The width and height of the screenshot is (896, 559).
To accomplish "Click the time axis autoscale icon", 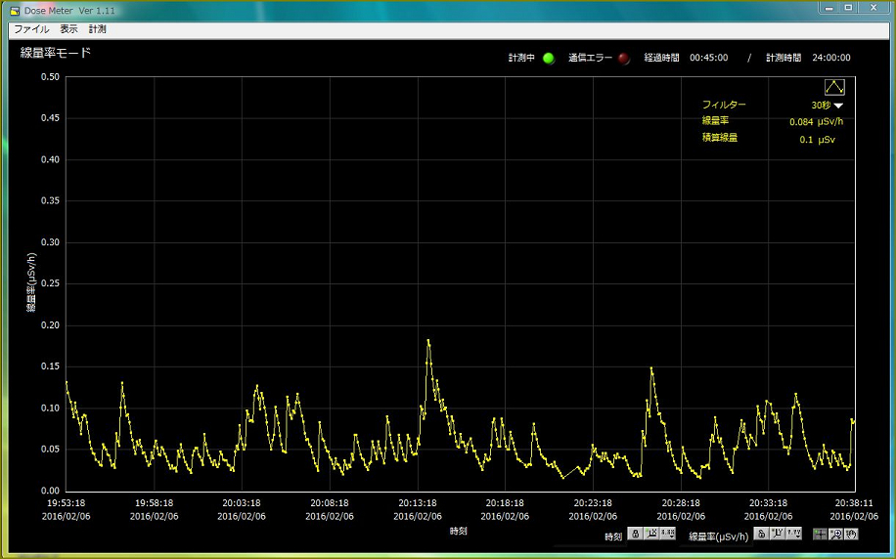I will [651, 534].
